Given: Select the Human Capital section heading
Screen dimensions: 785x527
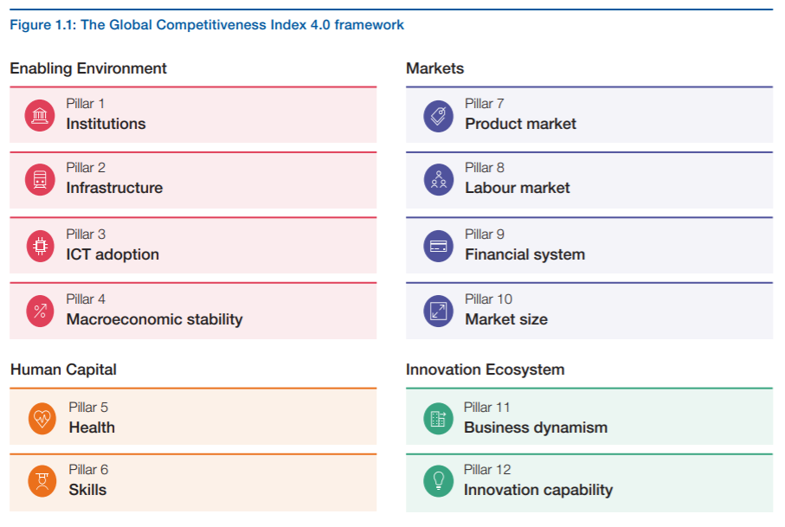Looking at the screenshot, I should click(63, 370).
